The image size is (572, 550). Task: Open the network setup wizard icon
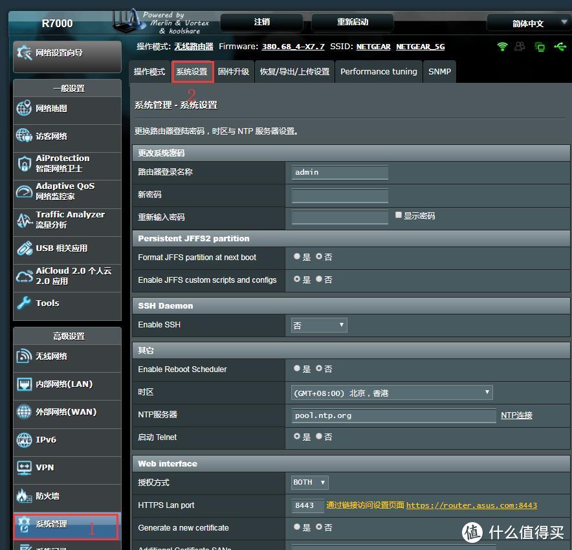coord(25,53)
